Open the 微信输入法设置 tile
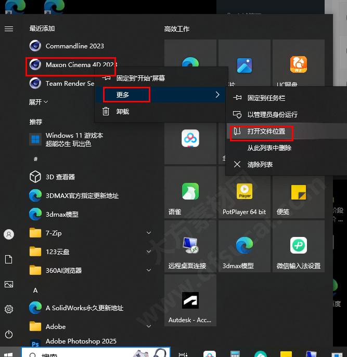Screen dimensions: 347x357 [299, 246]
